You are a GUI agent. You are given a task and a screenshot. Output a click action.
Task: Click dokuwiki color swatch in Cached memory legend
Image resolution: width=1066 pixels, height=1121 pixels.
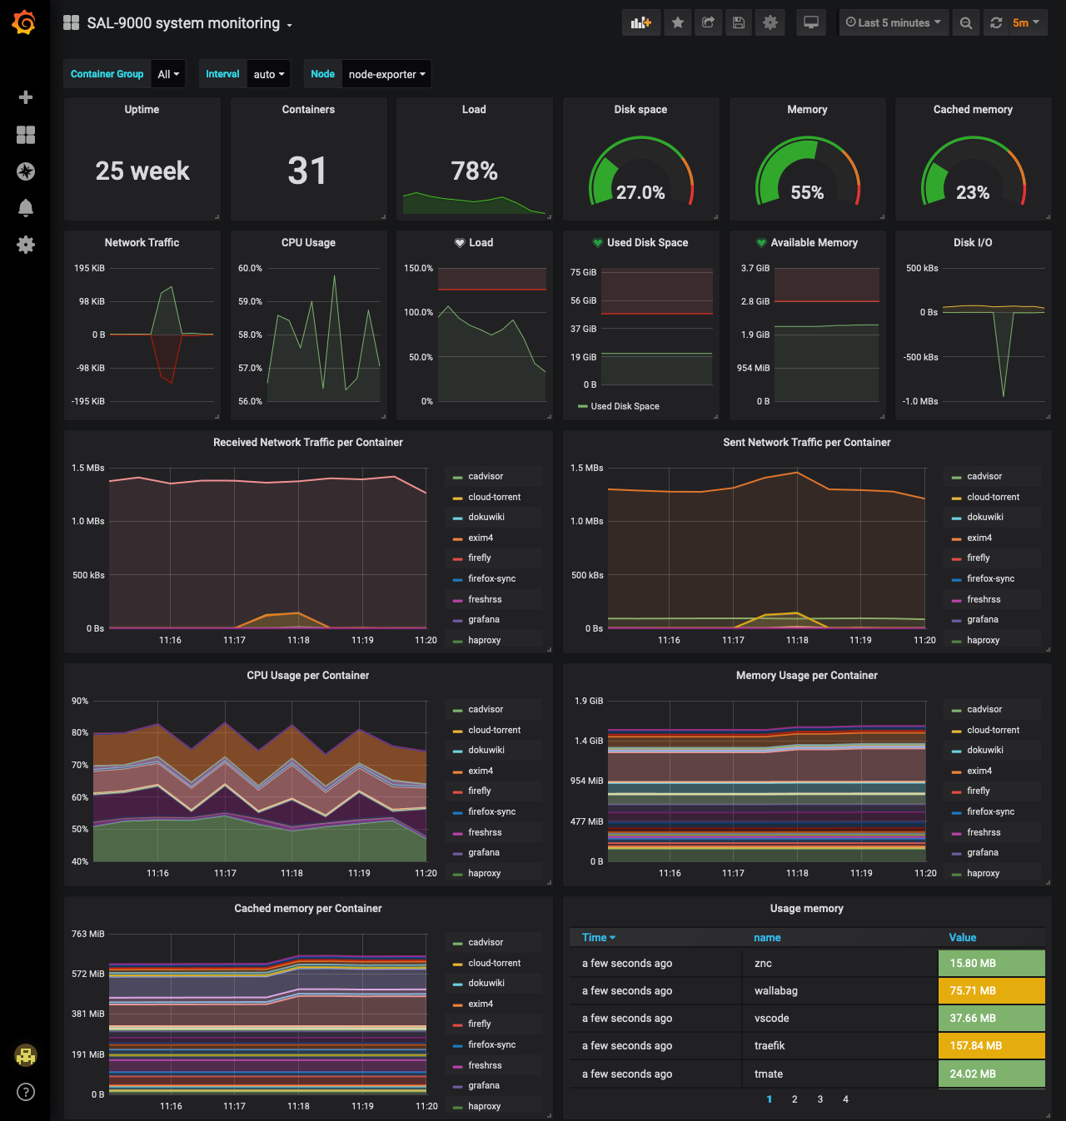(x=457, y=985)
